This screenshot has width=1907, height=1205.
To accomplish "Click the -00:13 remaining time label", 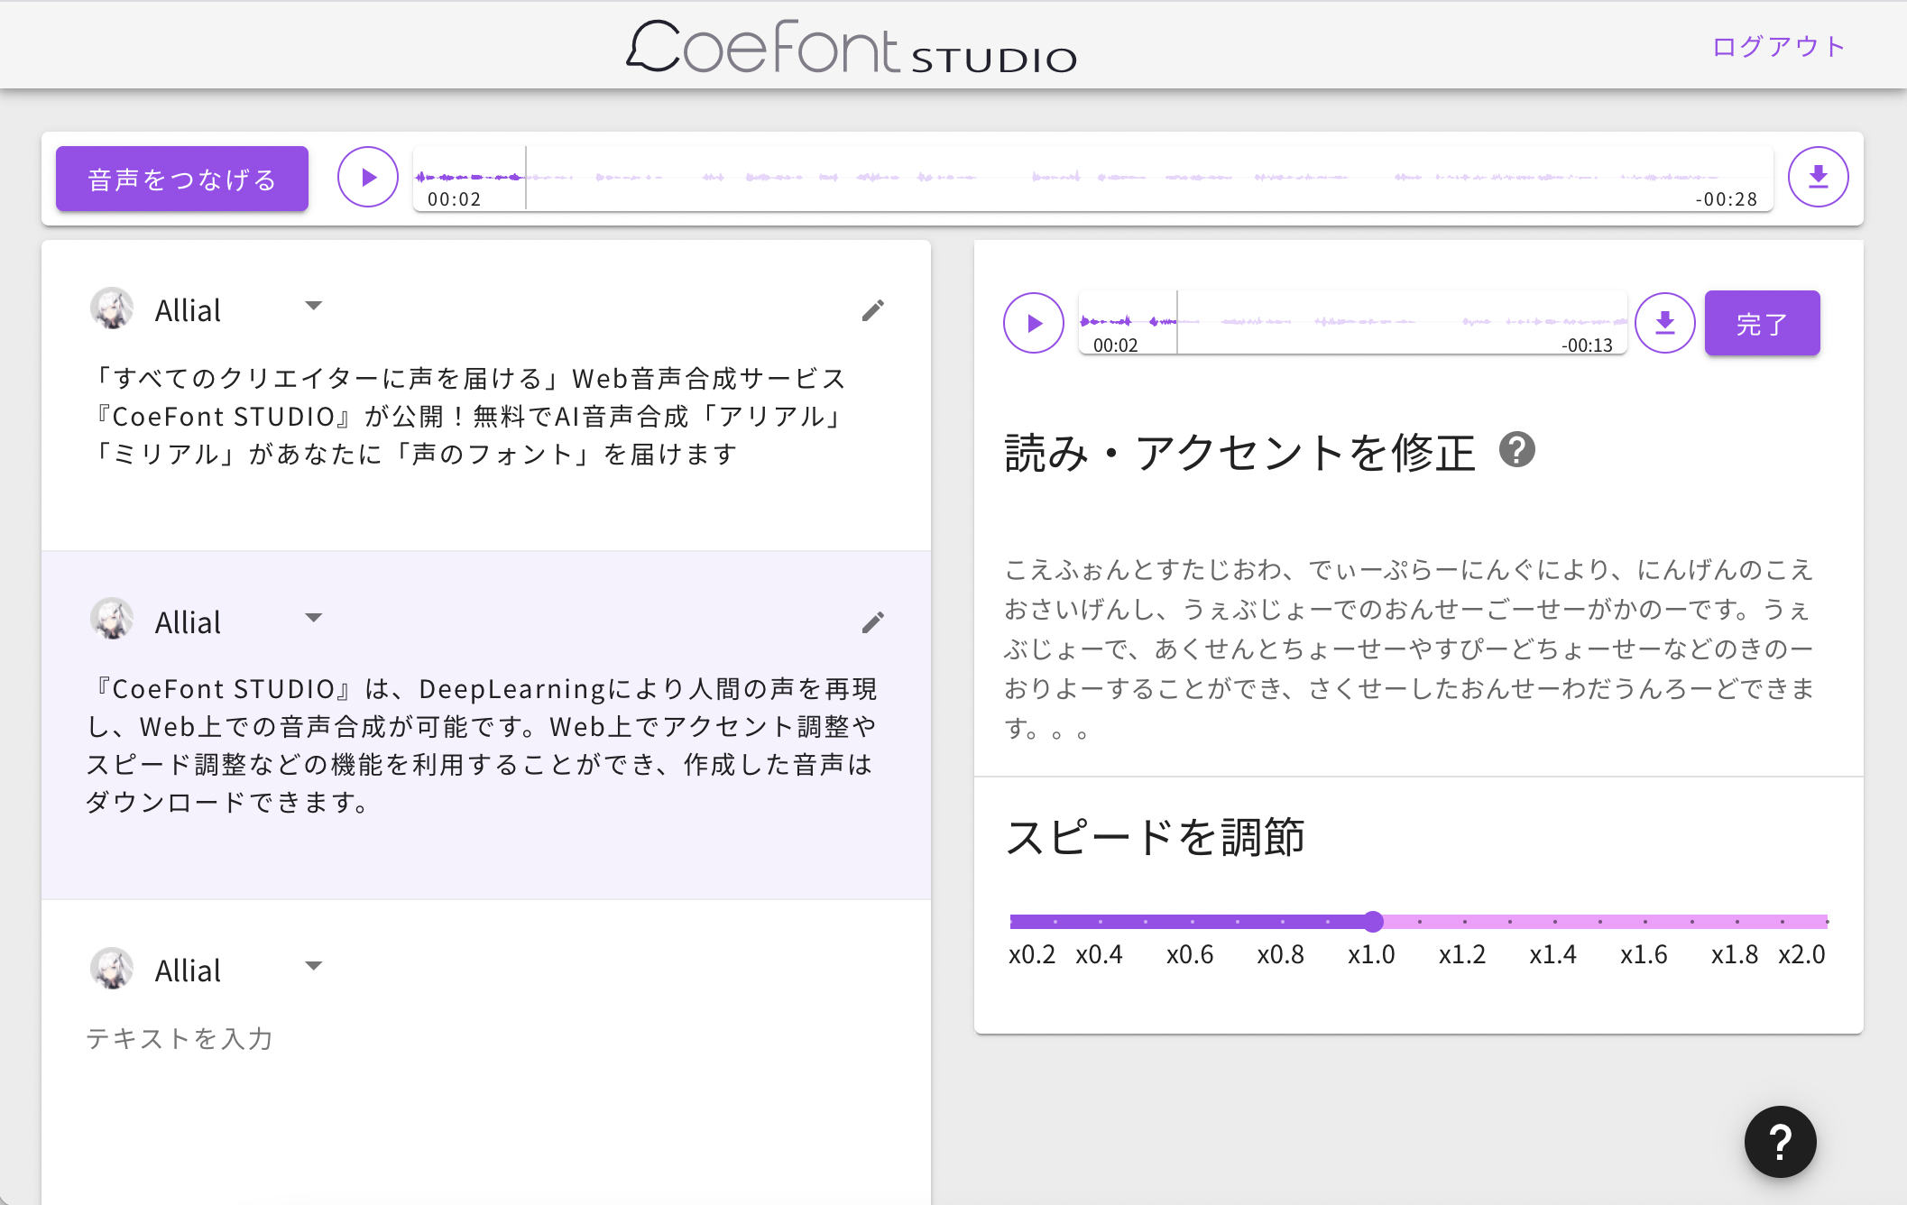I will click(x=1588, y=345).
